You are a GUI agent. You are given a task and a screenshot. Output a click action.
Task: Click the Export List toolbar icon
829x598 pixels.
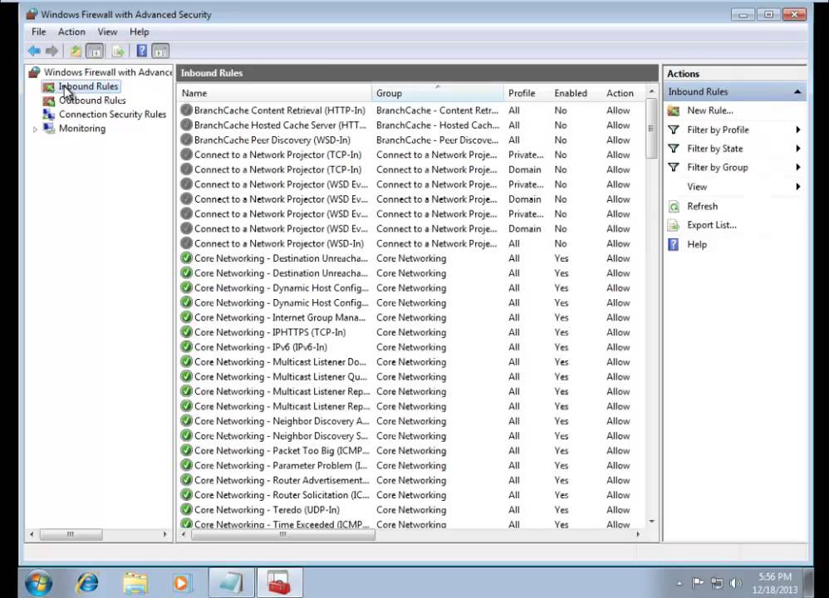[119, 51]
